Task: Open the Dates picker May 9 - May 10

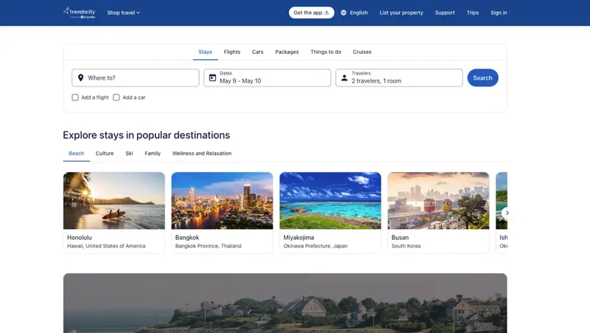Action: 267,78
